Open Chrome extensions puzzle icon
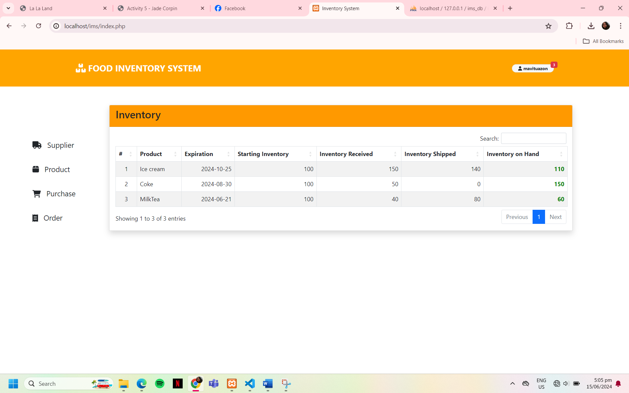This screenshot has width=629, height=393. click(569, 26)
